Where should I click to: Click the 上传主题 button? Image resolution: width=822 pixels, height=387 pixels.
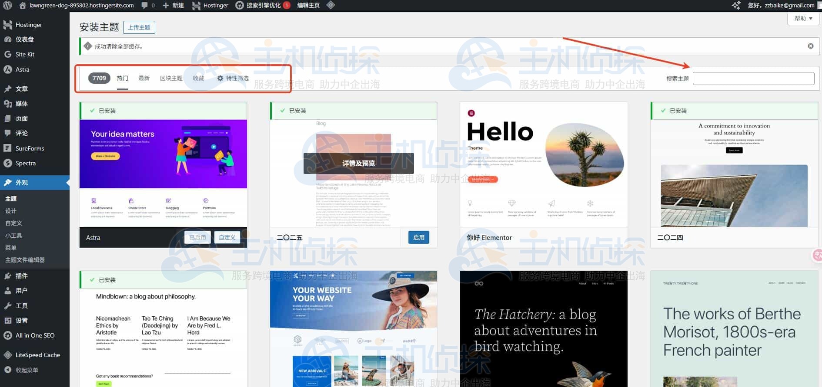pyautogui.click(x=139, y=27)
